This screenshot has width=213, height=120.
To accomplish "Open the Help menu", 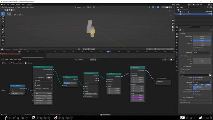I will [x=23, y=4].
